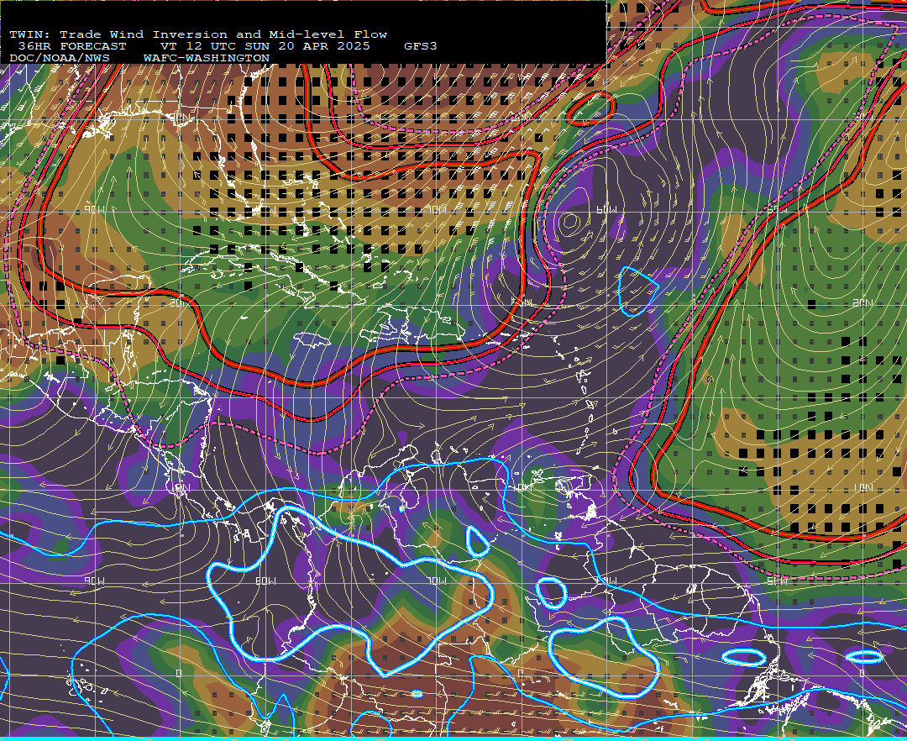Image resolution: width=907 pixels, height=741 pixels.
Task: Click the 90W label in the Gulf of Mexico
Action: point(95,209)
